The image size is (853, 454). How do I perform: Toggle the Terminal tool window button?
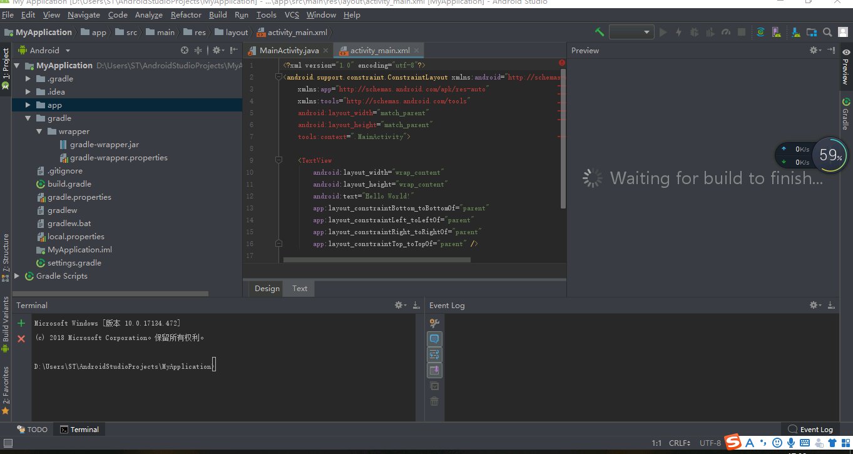tap(79, 430)
